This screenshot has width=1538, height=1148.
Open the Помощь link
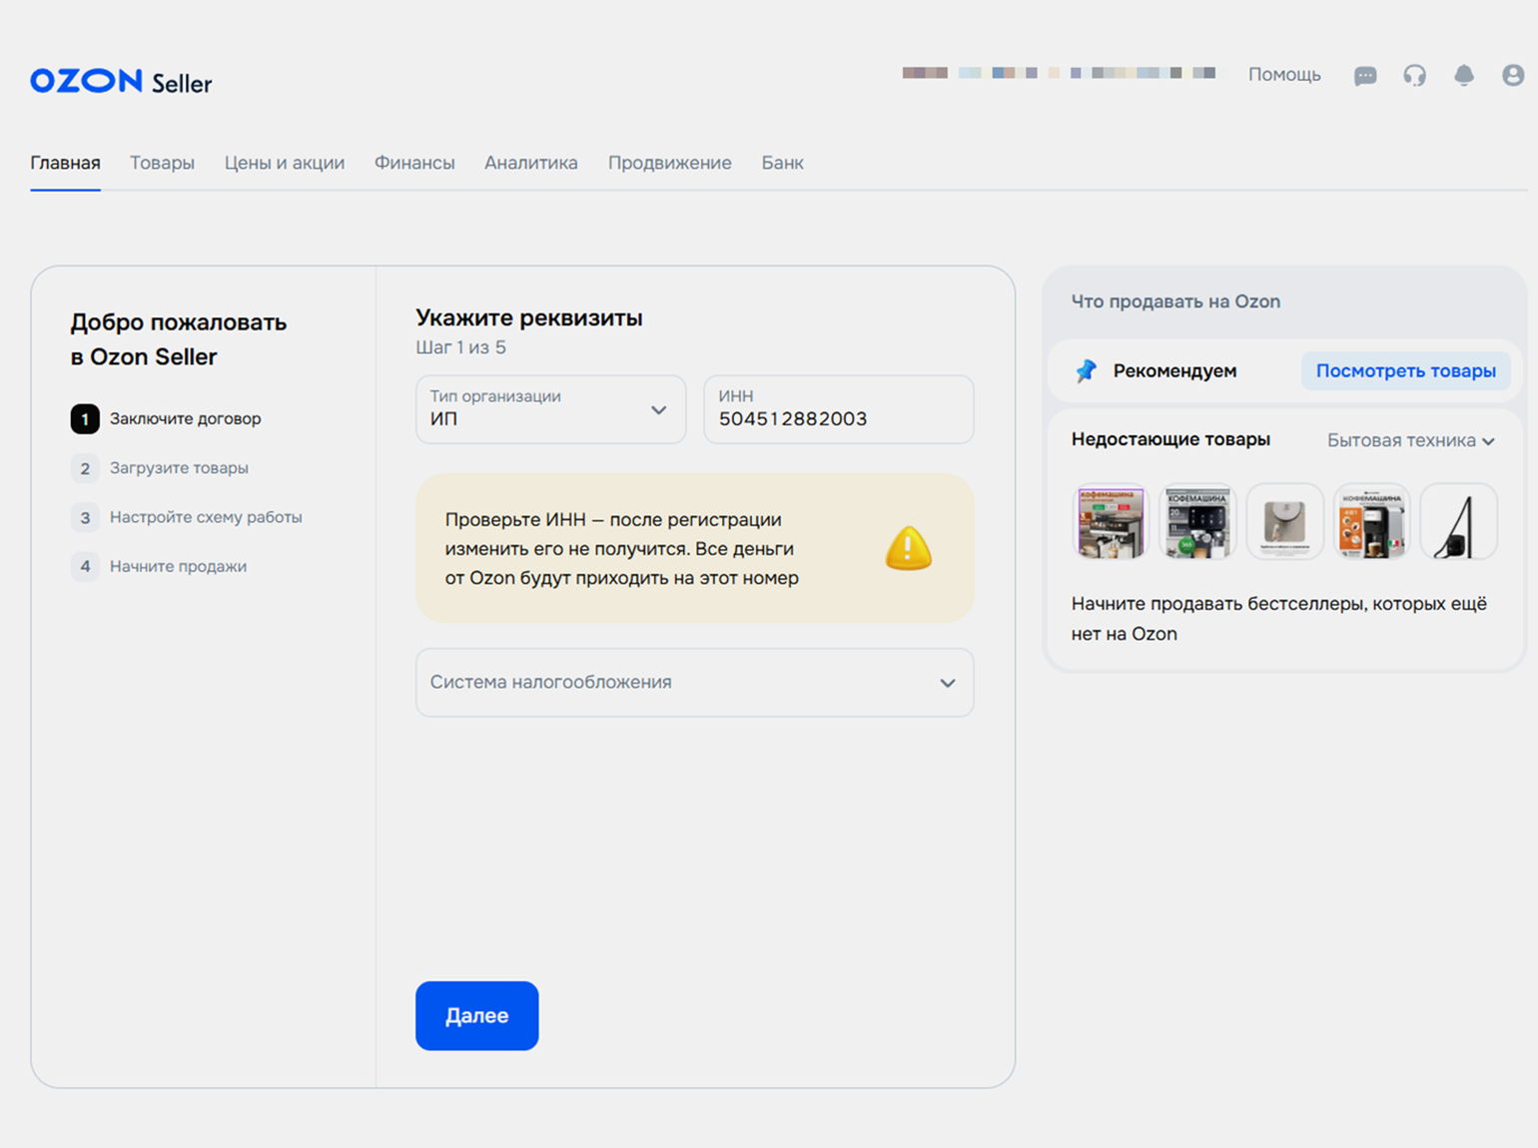coord(1283,75)
